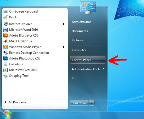Click the Internet Explorer icon
144x119 pixels.
[x=5, y=24]
